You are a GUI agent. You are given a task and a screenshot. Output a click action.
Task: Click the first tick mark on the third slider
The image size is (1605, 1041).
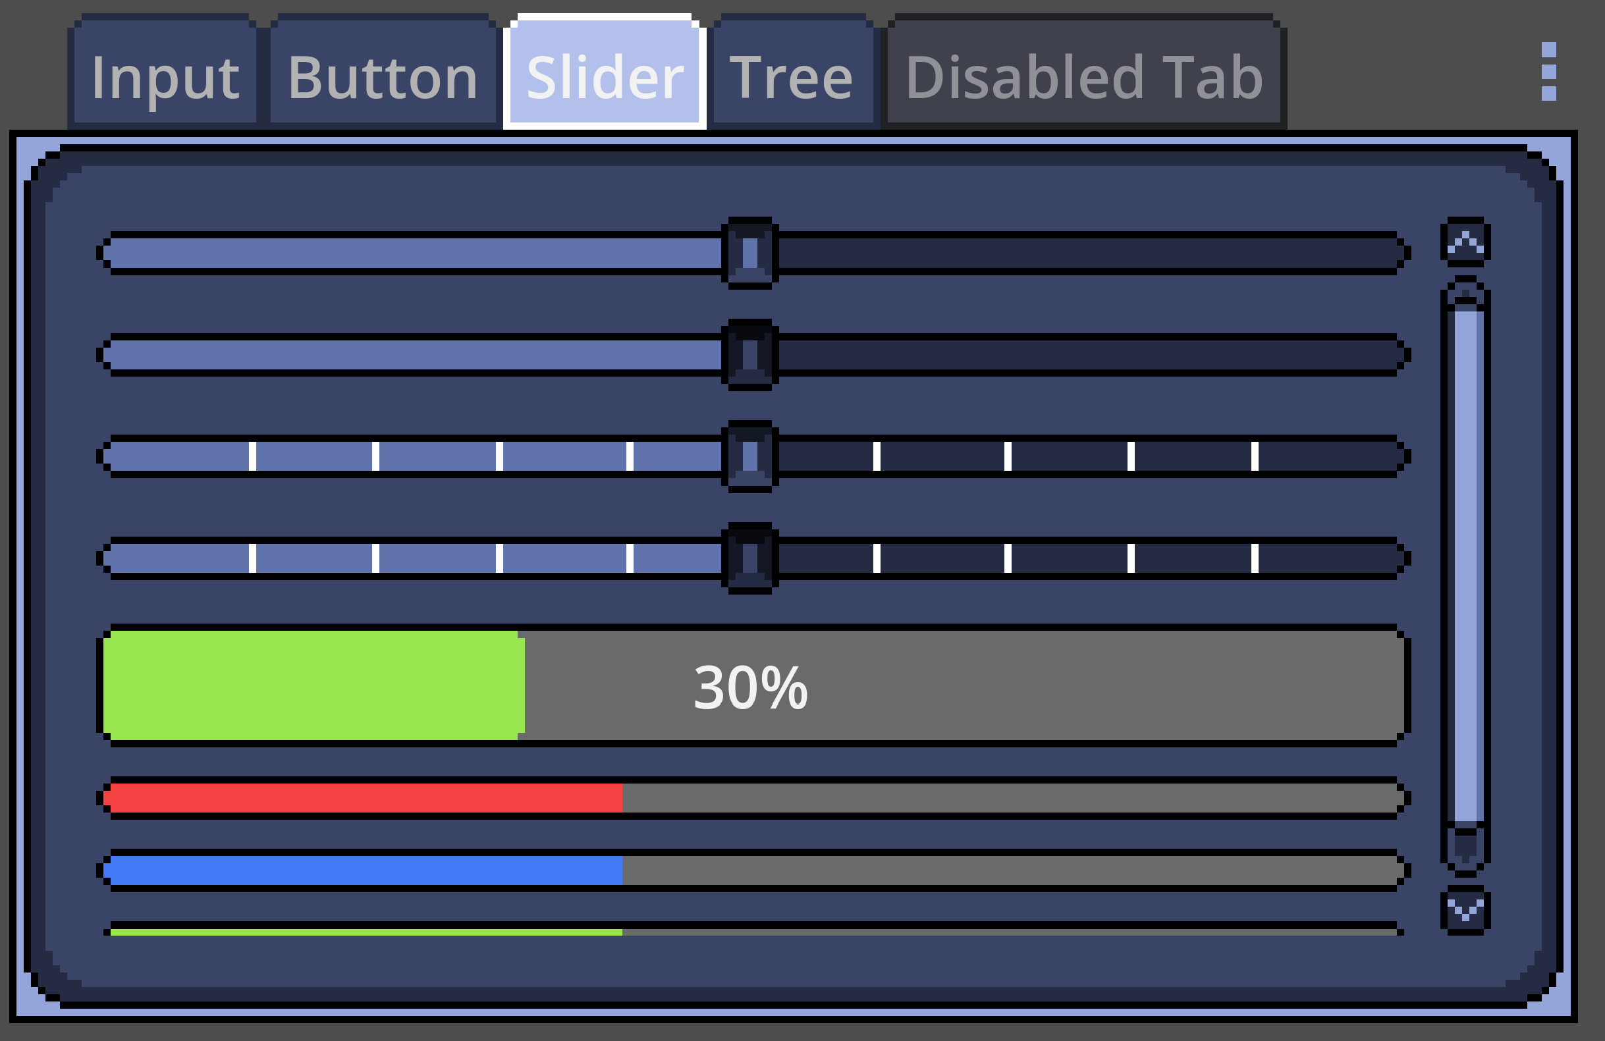(252, 456)
